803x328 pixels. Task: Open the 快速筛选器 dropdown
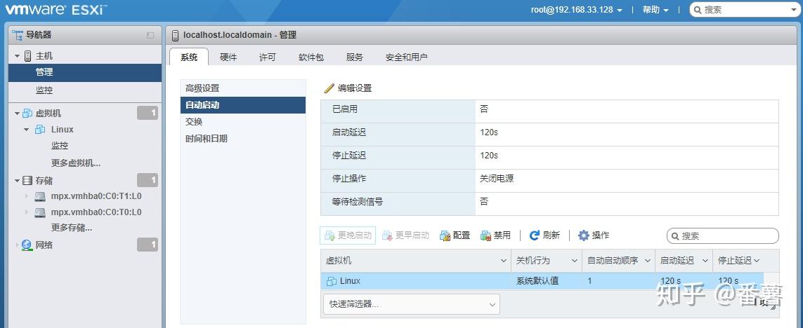pos(411,304)
